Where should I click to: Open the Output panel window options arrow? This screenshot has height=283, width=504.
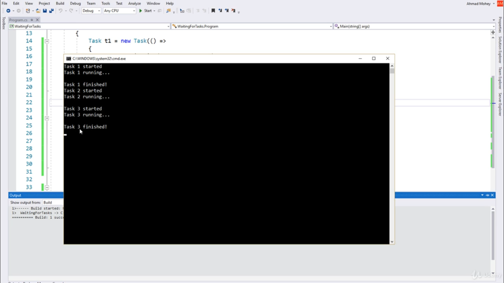[x=482, y=195]
